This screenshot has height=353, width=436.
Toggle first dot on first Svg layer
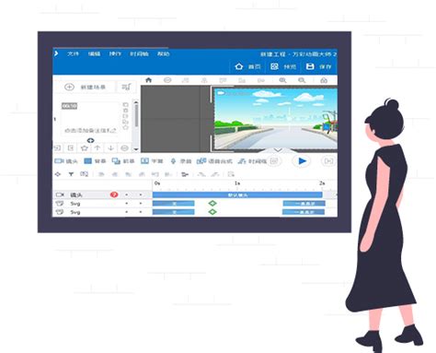(127, 204)
